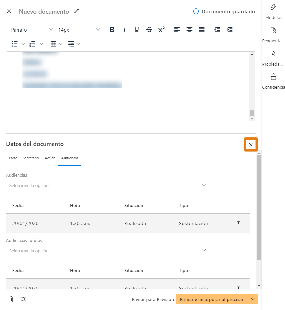
Task: Toggle superscript formatting
Action: point(161,30)
